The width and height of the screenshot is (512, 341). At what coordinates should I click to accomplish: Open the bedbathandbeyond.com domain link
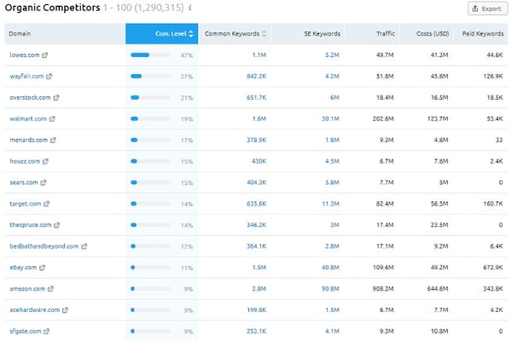pos(44,246)
